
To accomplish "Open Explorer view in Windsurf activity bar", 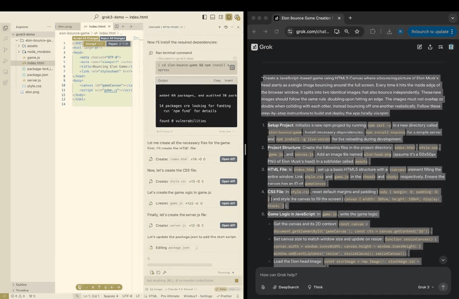I will (x=5, y=28).
